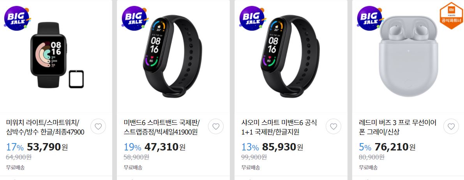Viewport: 464px width, 180px height.
Task: Open the 미워치 라이트/스마트워치 title link
Action: tap(45, 127)
